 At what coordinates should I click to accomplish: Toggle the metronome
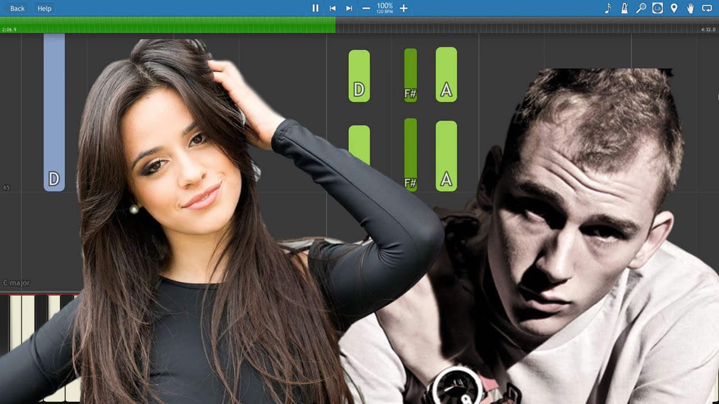624,8
